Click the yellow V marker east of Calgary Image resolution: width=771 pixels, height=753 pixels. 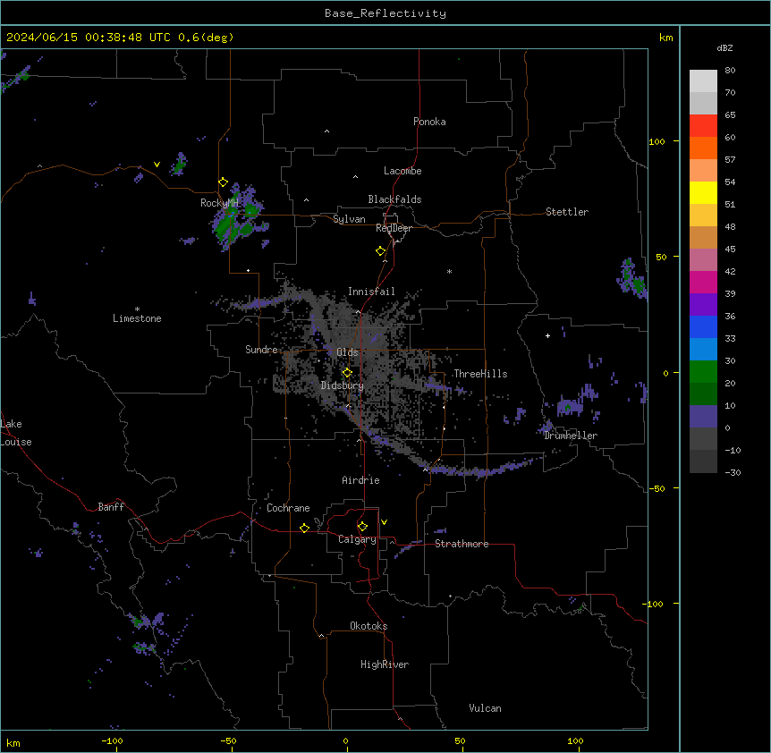click(x=384, y=522)
